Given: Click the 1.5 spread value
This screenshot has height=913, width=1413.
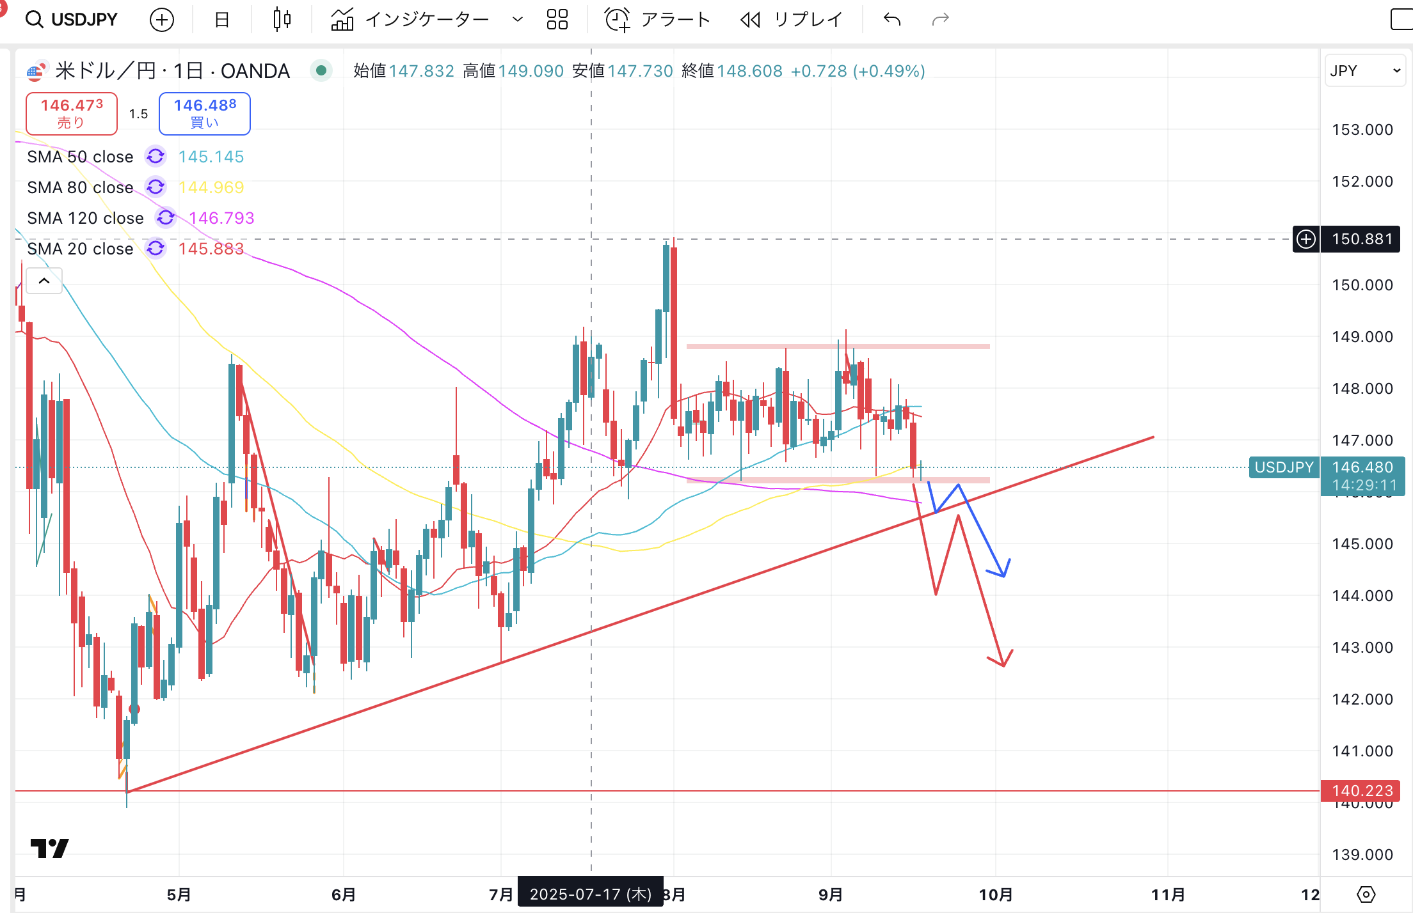Looking at the screenshot, I should tap(138, 114).
